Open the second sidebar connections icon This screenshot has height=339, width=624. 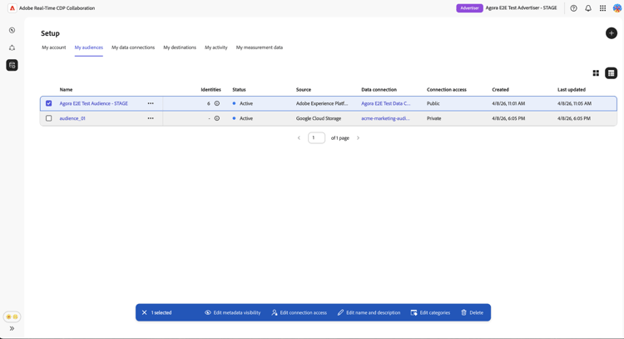click(12, 47)
